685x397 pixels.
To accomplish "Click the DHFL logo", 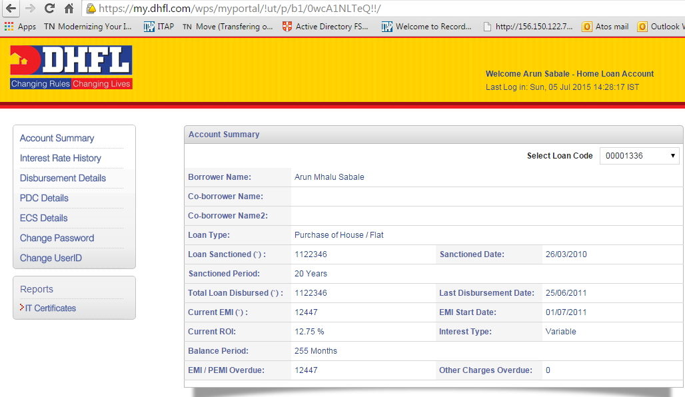I will tap(71, 67).
